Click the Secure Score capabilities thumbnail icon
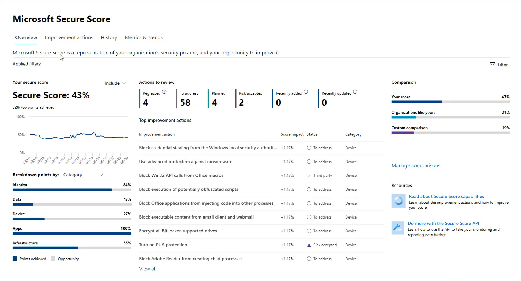This screenshot has height=281, width=521. 398,201
